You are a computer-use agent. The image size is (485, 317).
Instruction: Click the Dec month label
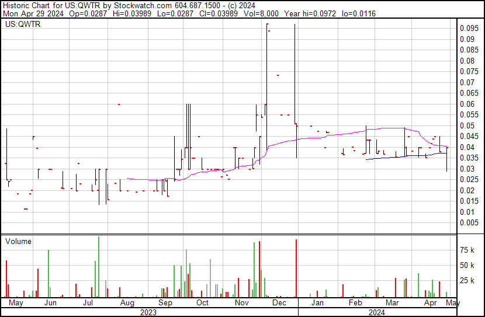coord(279,303)
